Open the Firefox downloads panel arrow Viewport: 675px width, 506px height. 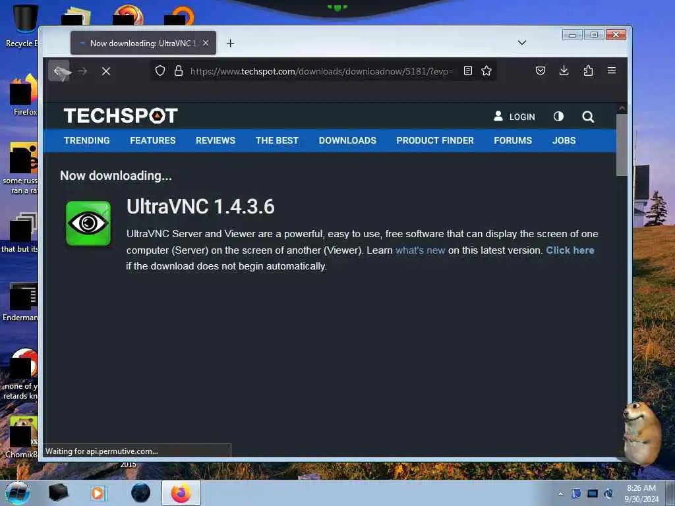pos(564,70)
